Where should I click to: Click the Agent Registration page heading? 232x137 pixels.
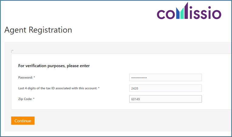click(38, 30)
